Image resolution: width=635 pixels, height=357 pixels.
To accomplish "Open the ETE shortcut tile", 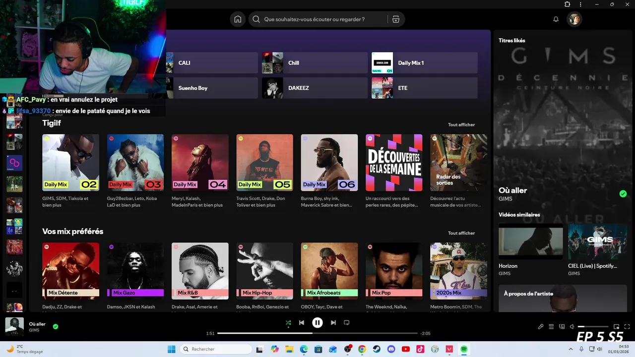I will [x=424, y=88].
